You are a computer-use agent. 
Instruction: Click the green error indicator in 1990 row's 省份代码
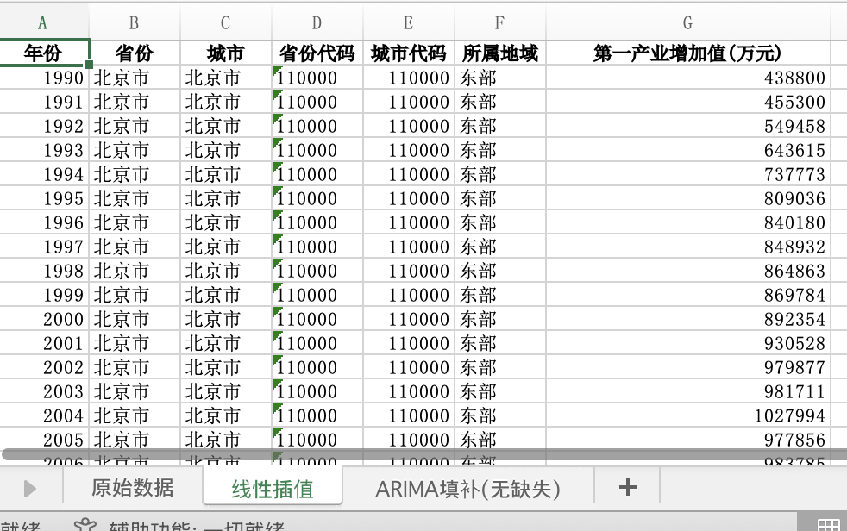[x=277, y=70]
